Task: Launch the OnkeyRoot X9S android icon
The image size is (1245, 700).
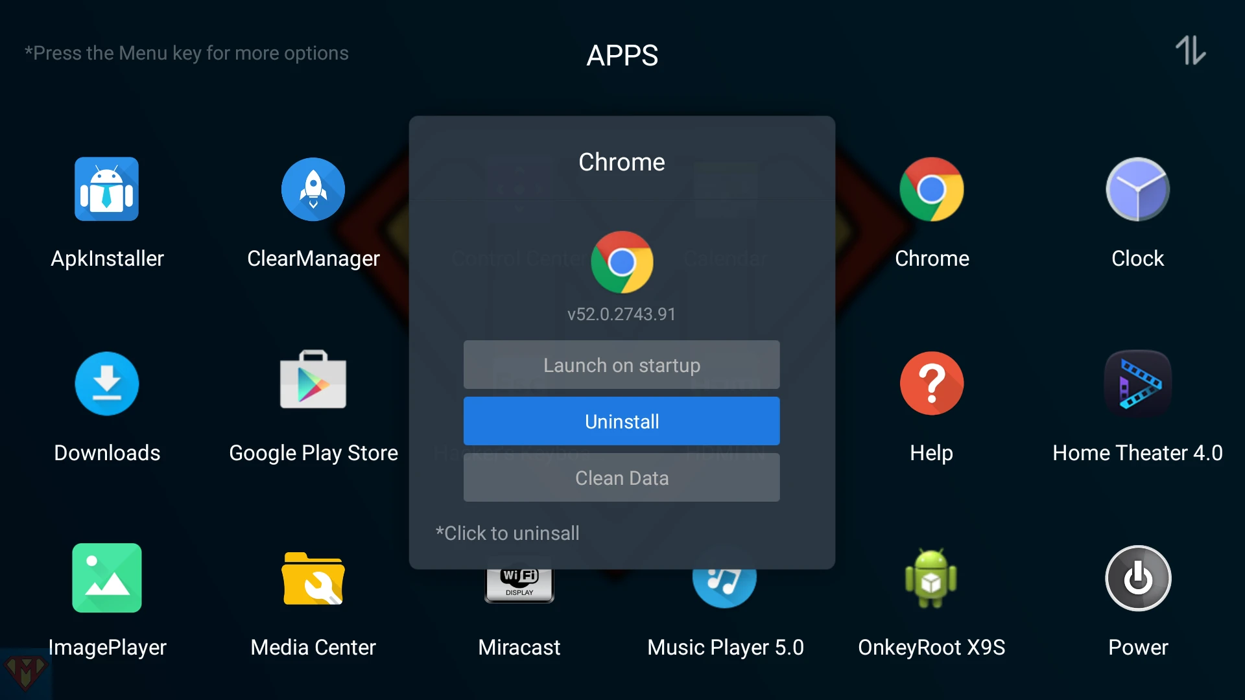Action: 931,578
